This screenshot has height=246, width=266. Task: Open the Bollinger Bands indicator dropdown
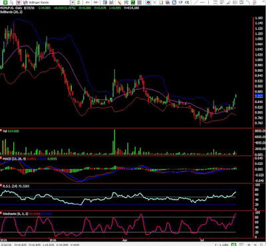click(72, 3)
